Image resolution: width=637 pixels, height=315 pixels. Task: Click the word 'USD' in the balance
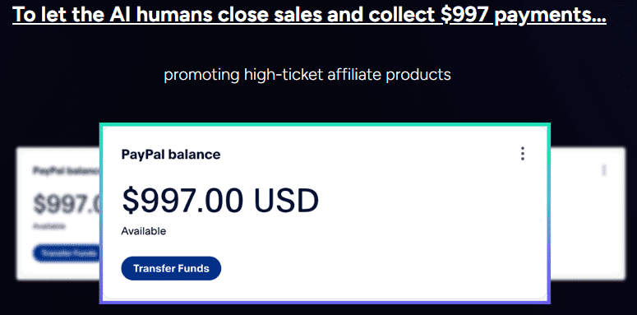(x=286, y=201)
